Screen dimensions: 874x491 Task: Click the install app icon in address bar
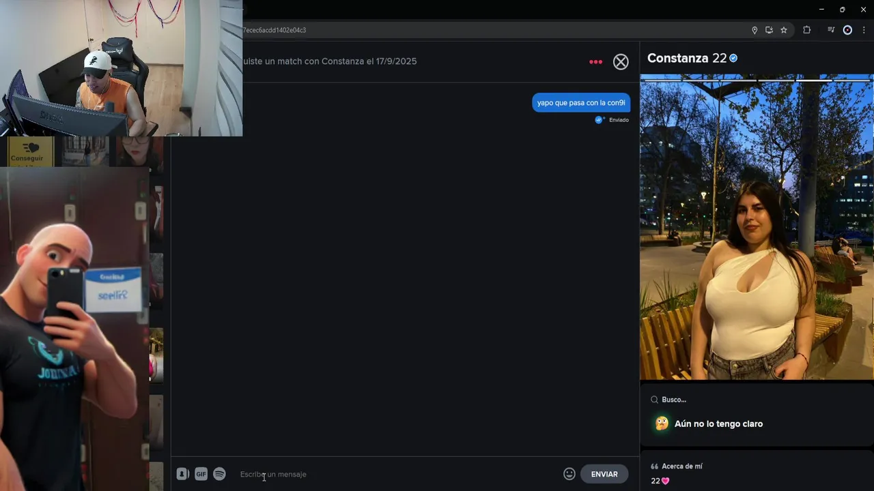(769, 30)
